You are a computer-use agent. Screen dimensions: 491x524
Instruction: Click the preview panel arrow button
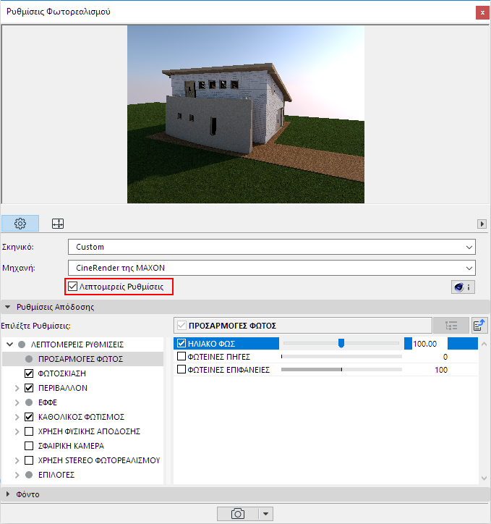[482, 224]
